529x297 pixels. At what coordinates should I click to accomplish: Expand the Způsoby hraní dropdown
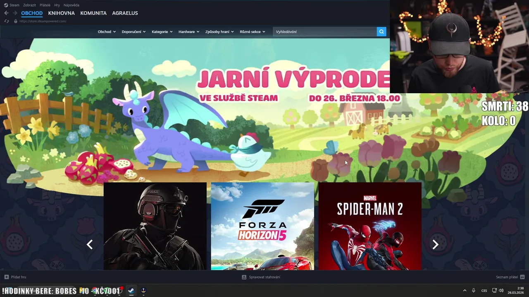click(219, 32)
